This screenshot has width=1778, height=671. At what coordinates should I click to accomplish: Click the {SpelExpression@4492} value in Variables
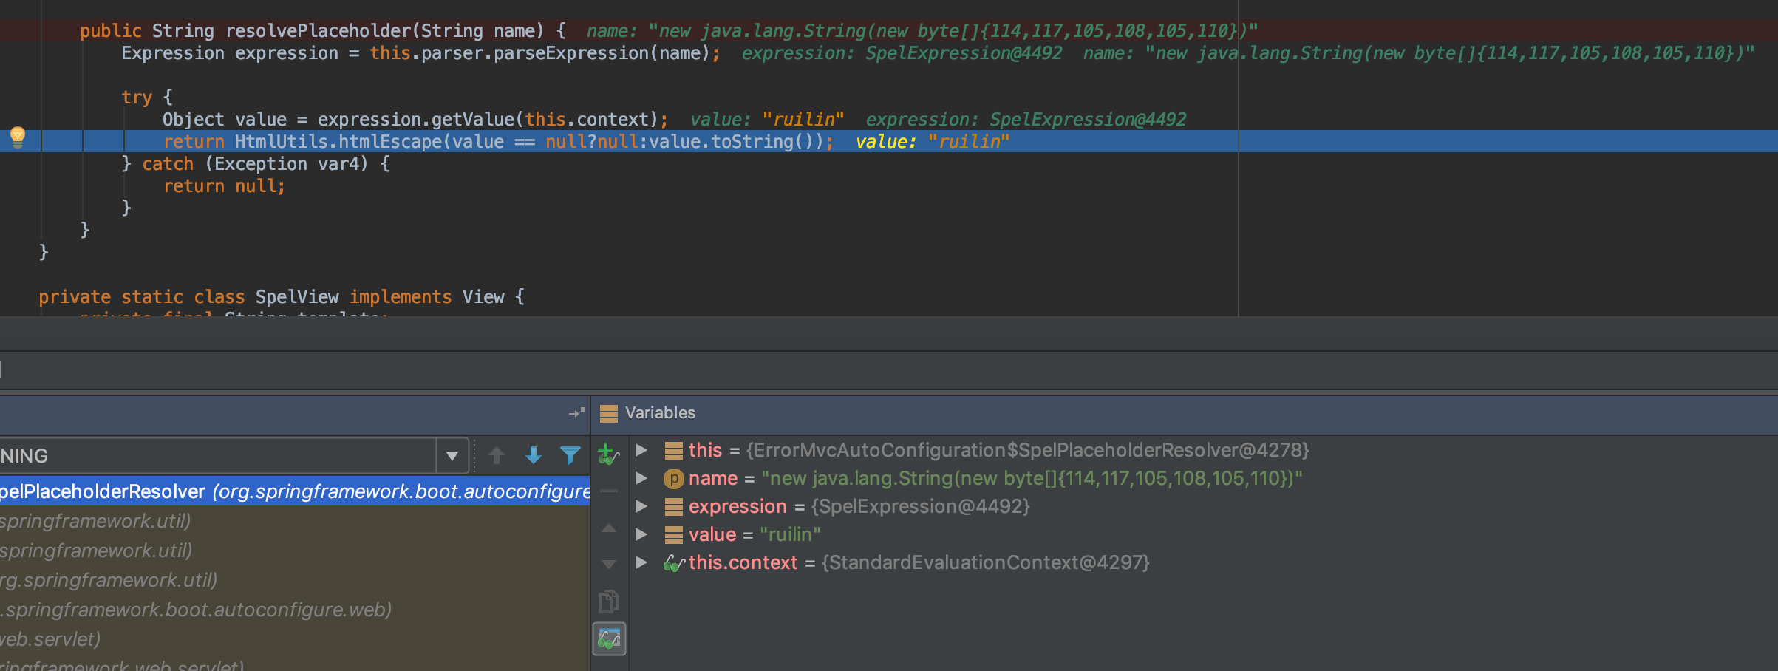point(920,506)
